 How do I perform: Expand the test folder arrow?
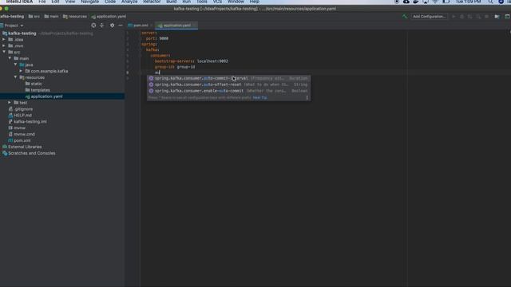click(10, 103)
